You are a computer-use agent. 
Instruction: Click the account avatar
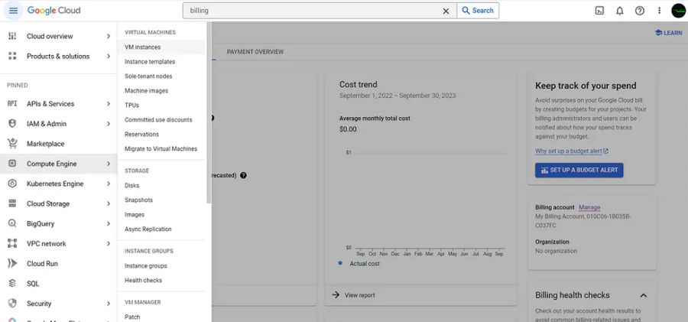click(x=678, y=11)
